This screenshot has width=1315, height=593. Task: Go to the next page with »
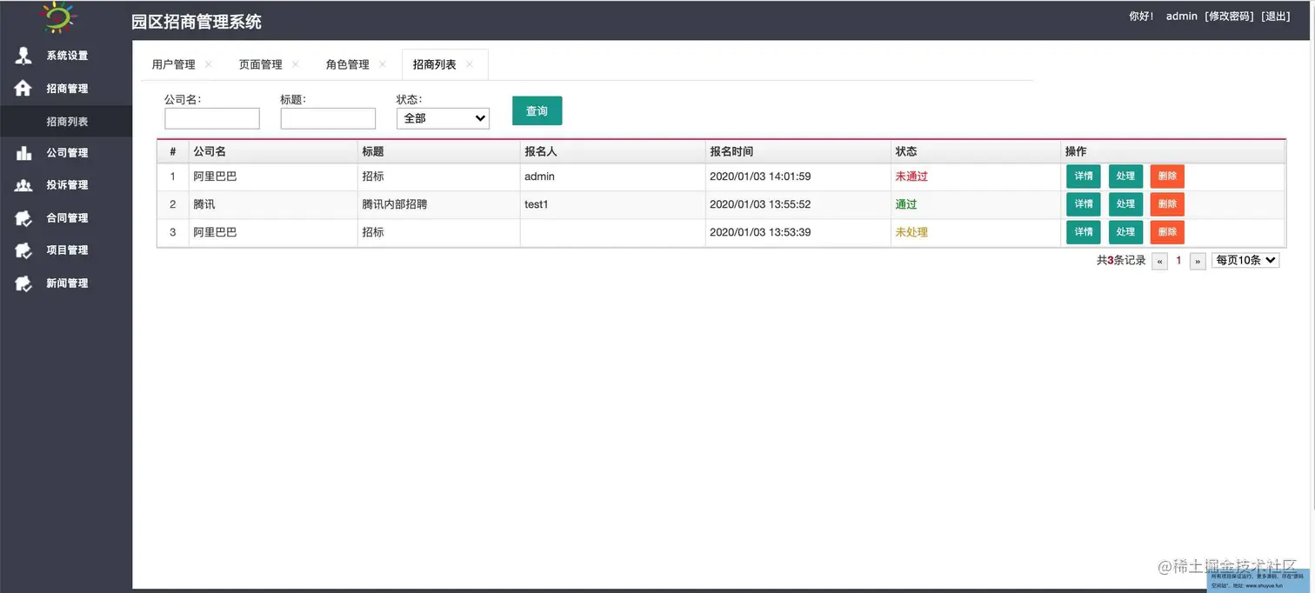[x=1198, y=261]
